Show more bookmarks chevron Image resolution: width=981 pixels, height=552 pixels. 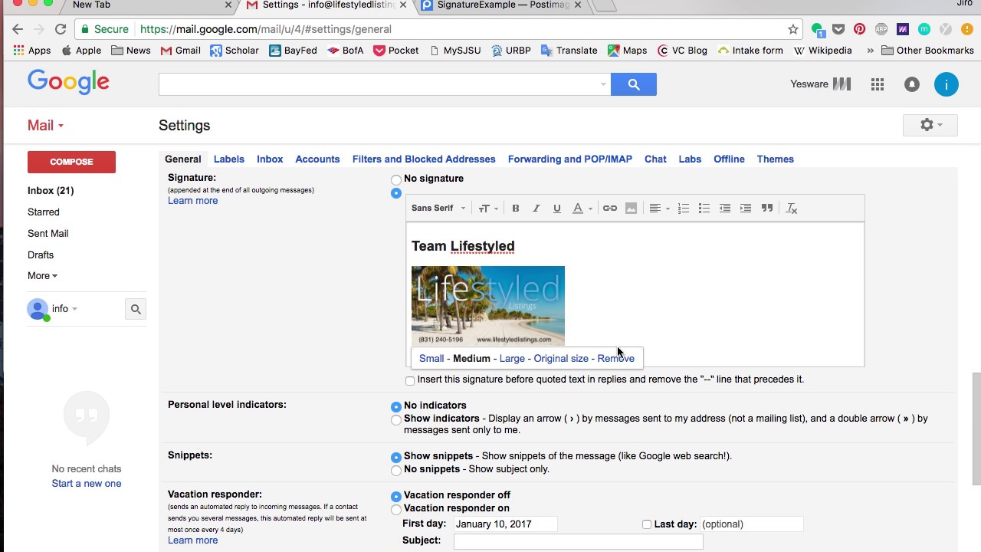point(870,51)
